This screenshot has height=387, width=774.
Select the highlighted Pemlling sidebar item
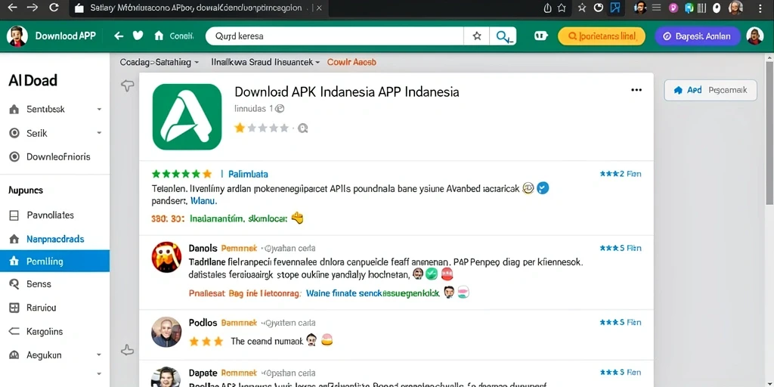coord(54,261)
